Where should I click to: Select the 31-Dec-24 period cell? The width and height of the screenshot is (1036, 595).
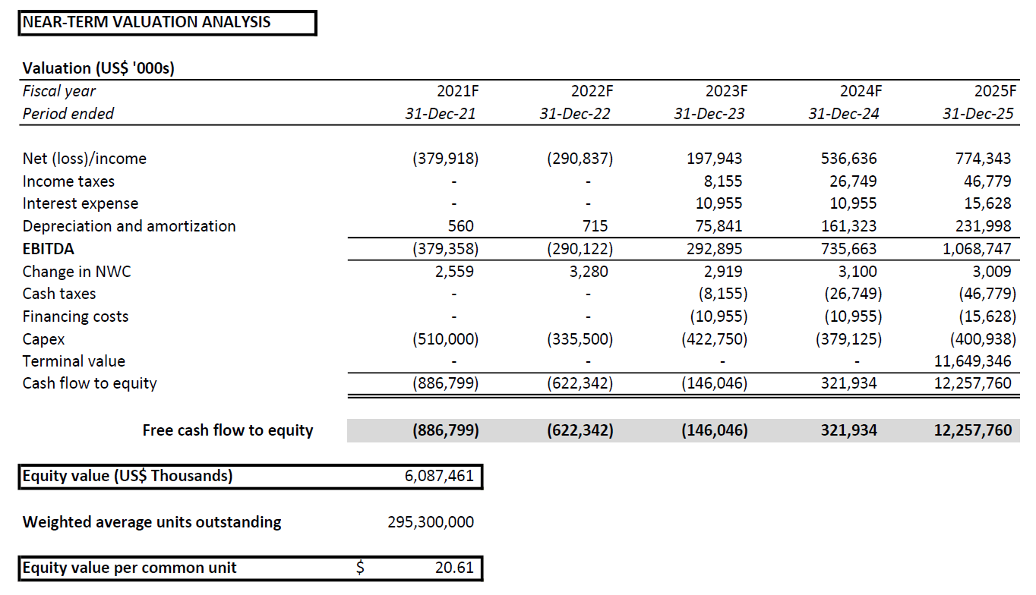tap(844, 114)
